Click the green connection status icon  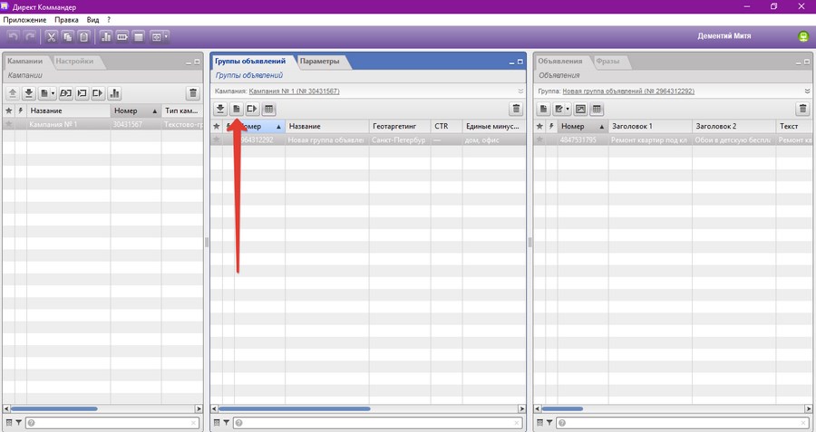[x=803, y=36]
